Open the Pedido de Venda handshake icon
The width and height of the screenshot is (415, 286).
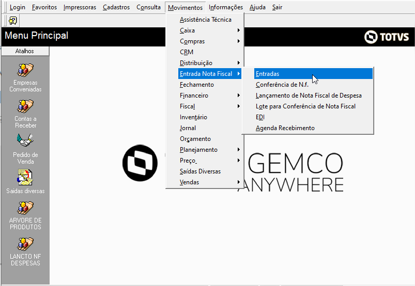click(25, 140)
